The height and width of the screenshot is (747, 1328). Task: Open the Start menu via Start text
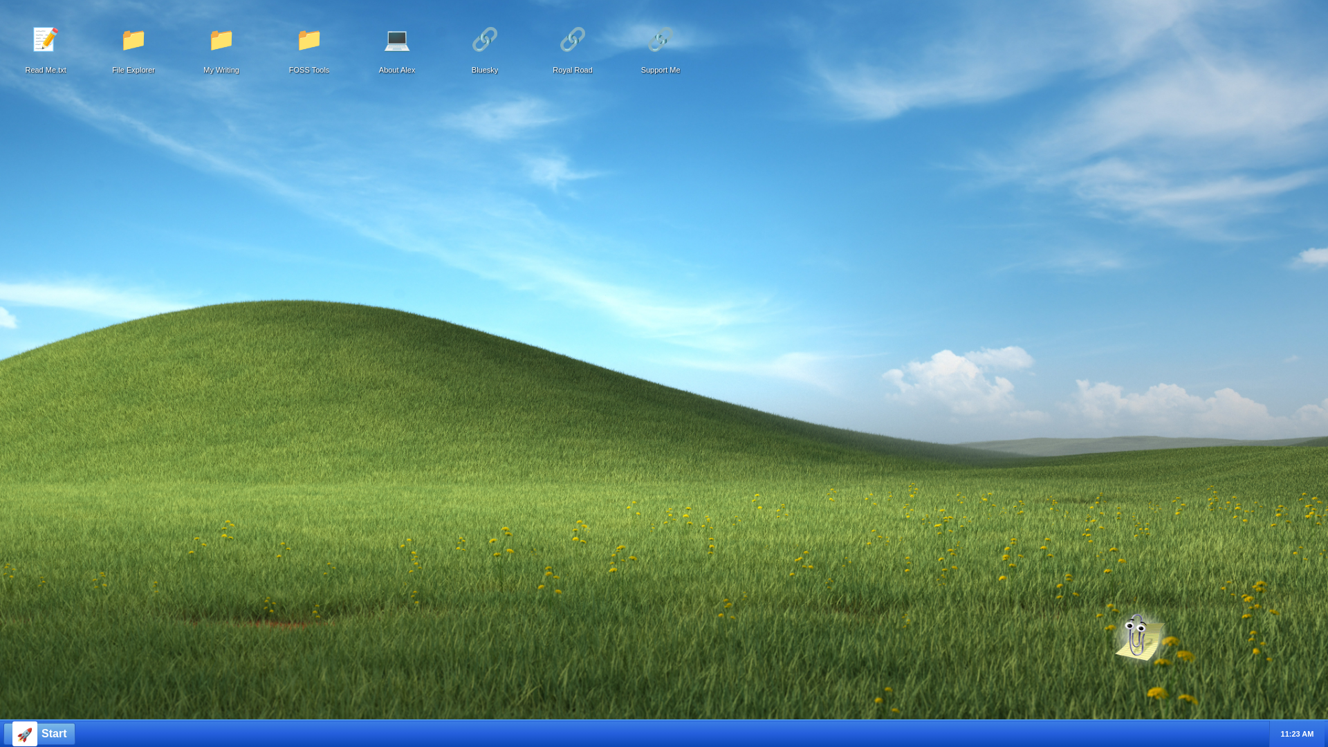[54, 734]
